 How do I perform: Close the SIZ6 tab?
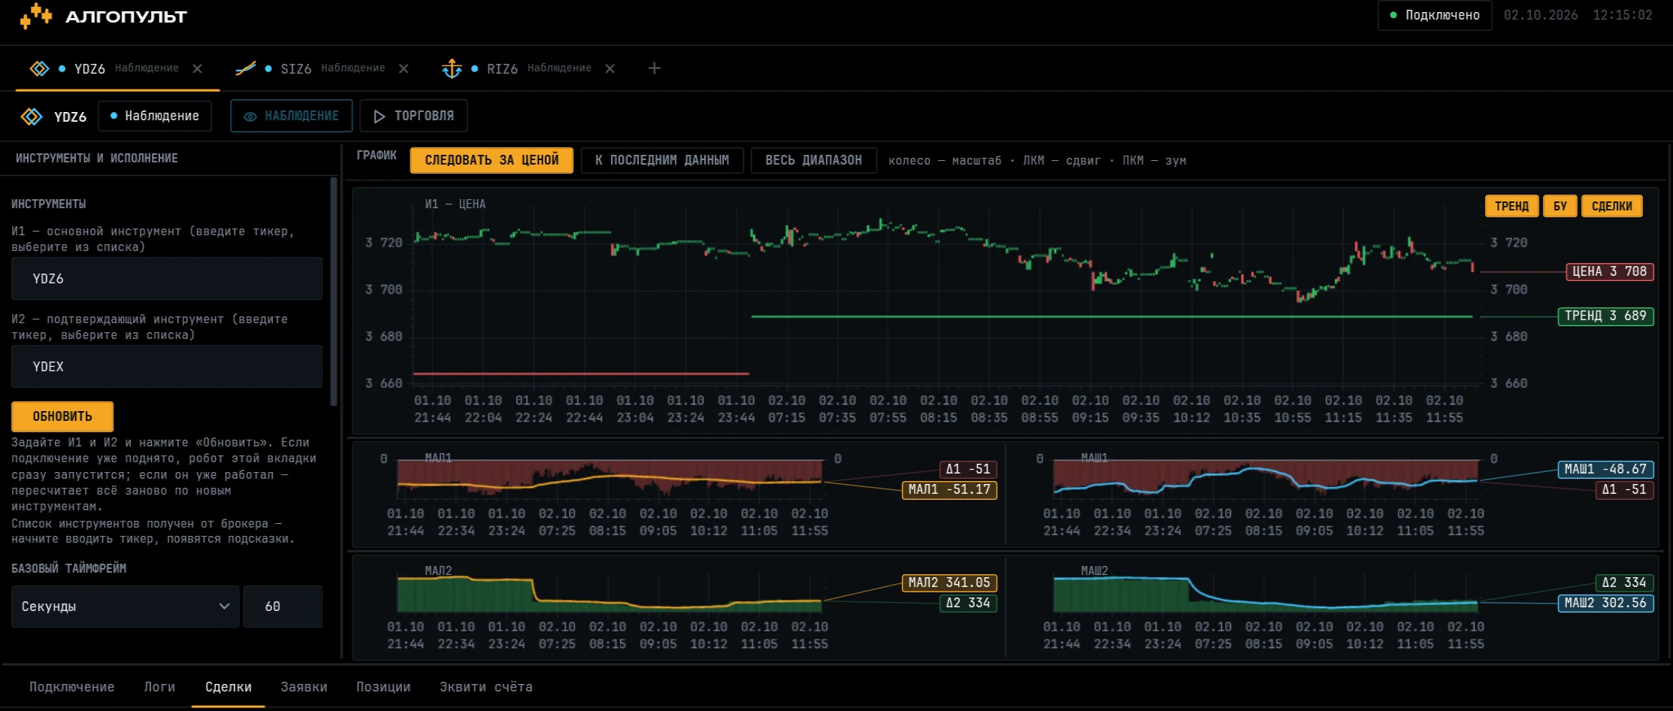[404, 68]
